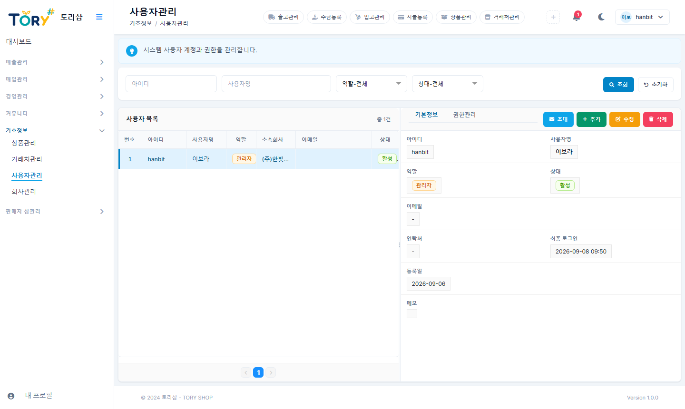685x409 pixels.
Task: Open 상품관리 shortcut in top bar
Action: click(456, 17)
